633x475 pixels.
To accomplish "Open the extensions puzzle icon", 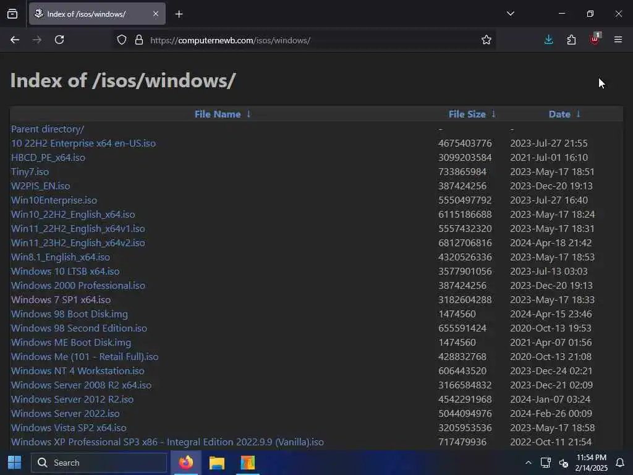I will point(571,40).
